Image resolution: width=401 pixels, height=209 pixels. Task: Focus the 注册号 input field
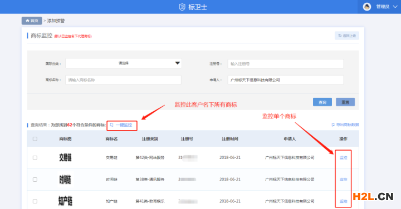286,64
